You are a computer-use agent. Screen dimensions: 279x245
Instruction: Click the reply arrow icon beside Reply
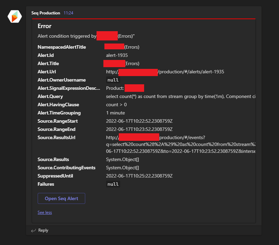click(x=33, y=230)
